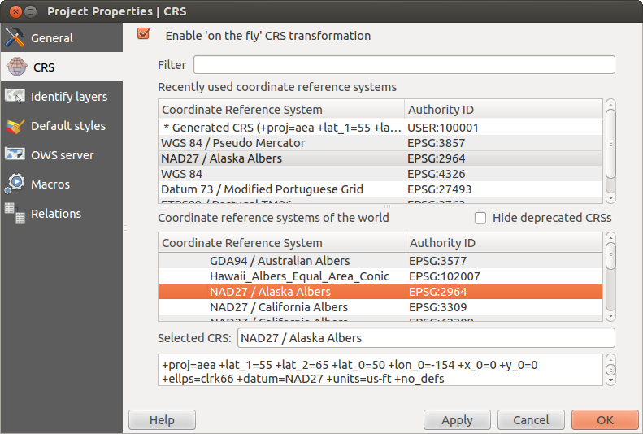
Task: Select GDA94 / Australian Albers entry
Action: [280, 261]
